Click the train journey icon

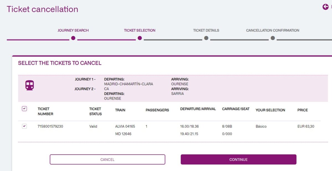click(30, 85)
